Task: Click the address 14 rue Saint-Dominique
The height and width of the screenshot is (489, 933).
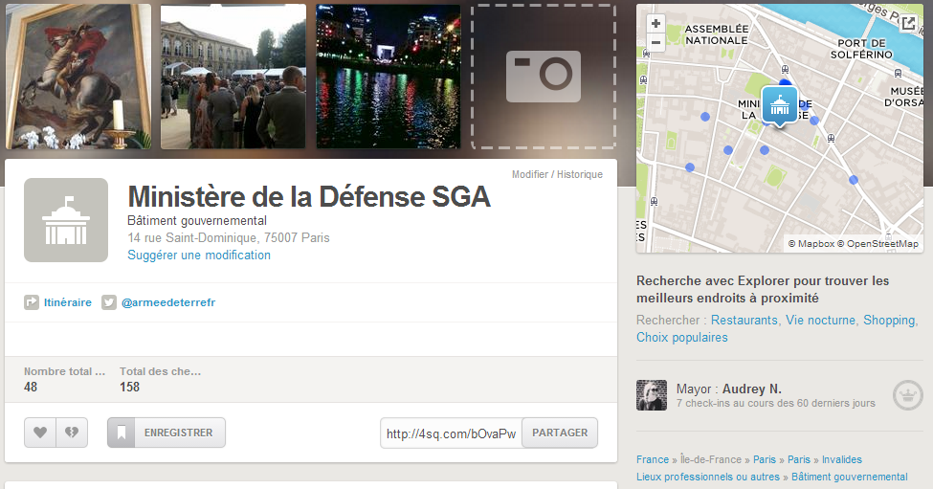Action: tap(229, 238)
